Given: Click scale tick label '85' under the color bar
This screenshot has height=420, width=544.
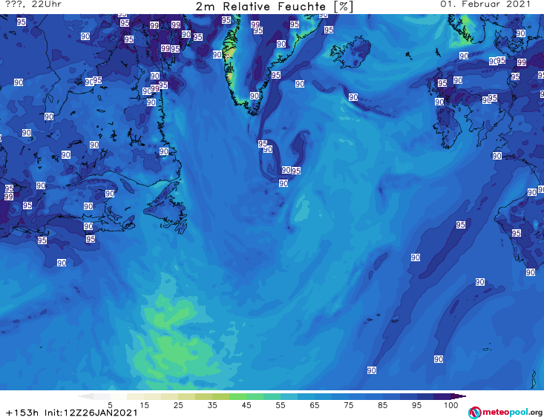Looking at the screenshot, I should pyautogui.click(x=382, y=405).
